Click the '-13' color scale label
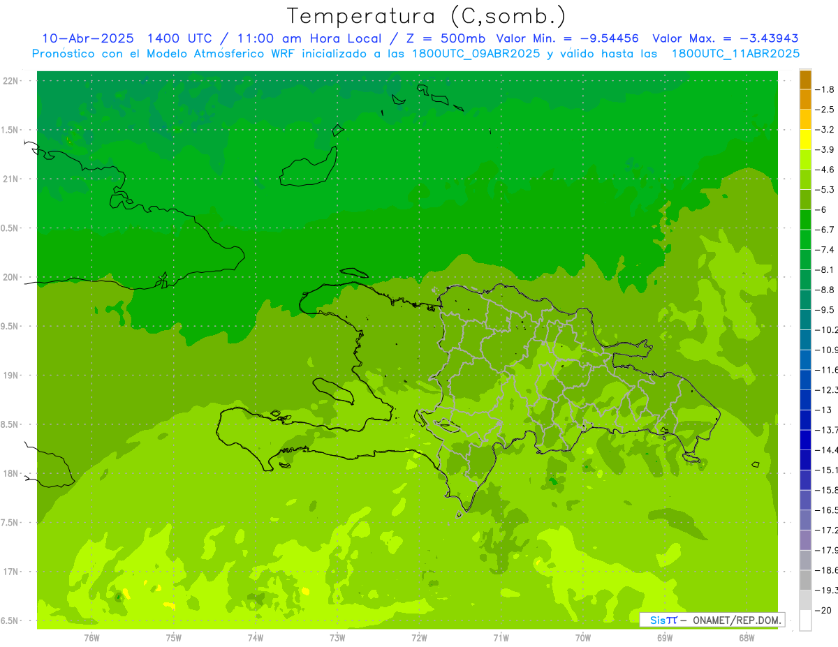This screenshot has width=838, height=647. pyautogui.click(x=824, y=410)
